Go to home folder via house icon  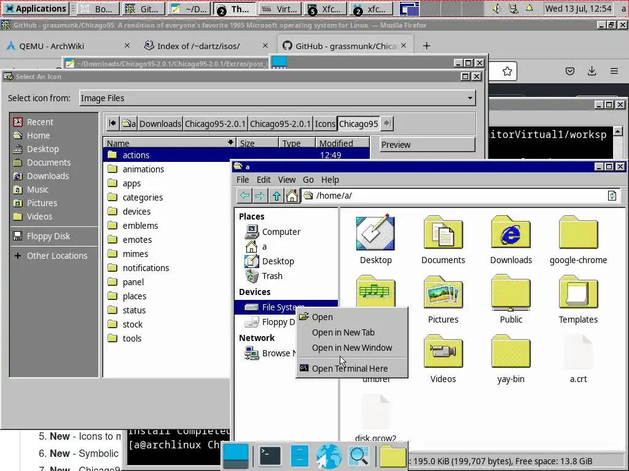[292, 196]
